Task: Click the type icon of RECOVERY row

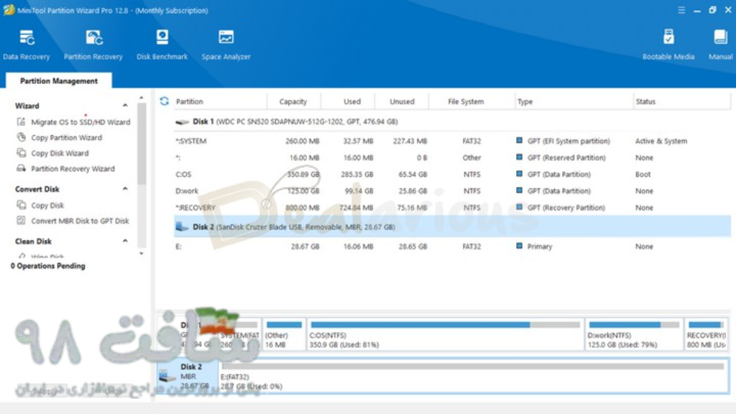Action: pos(519,207)
